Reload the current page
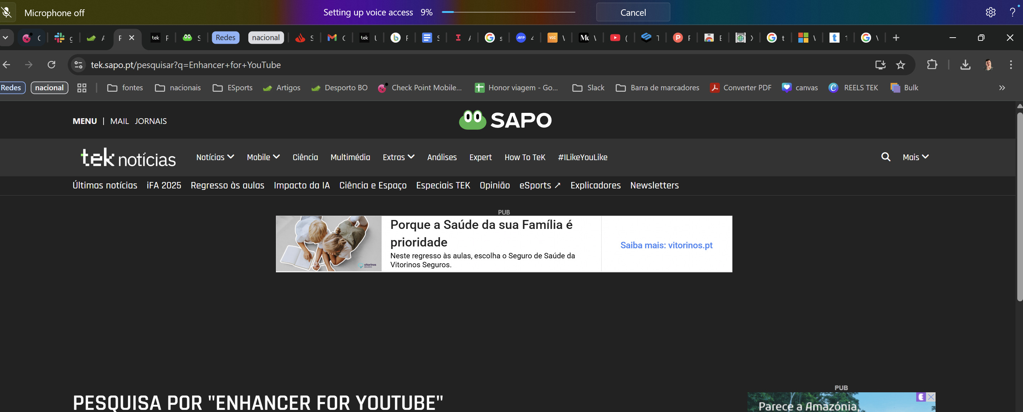 (51, 65)
